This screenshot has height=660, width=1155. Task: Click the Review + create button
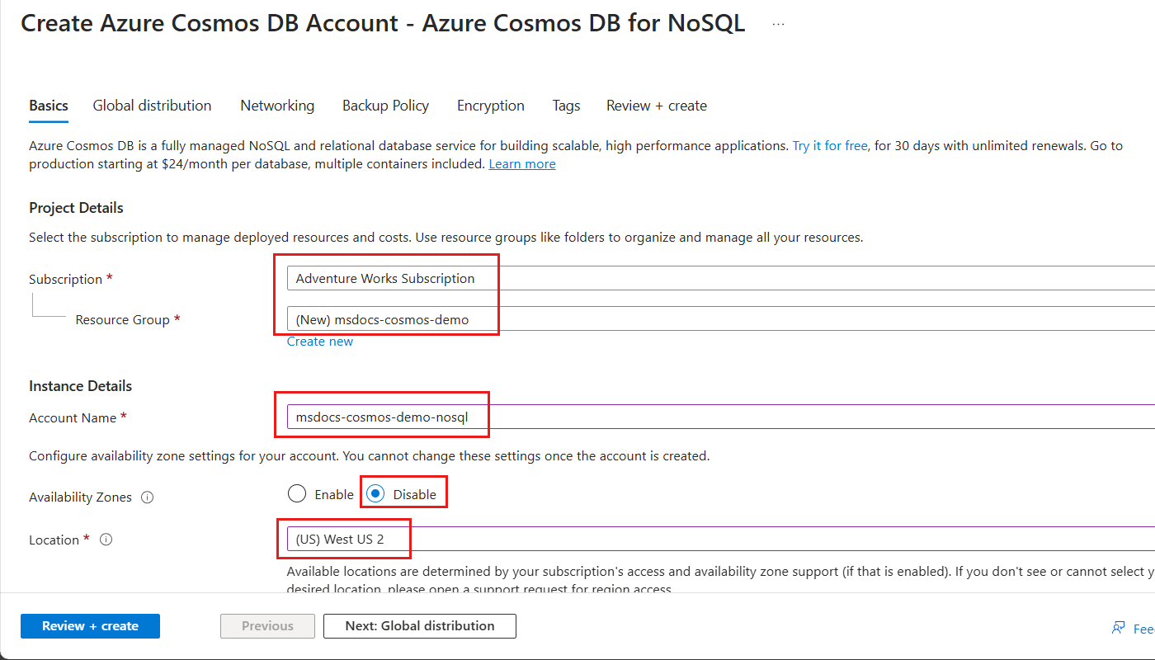click(90, 626)
